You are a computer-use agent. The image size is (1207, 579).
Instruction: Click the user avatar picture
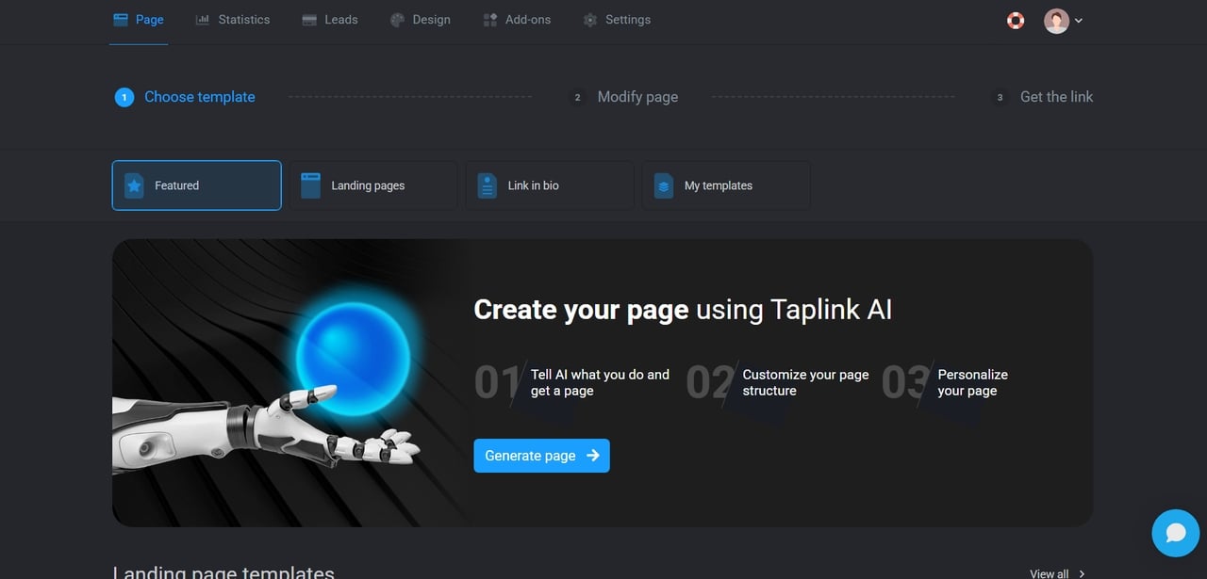(1056, 21)
